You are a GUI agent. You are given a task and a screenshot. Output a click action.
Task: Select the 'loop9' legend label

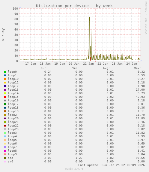pos(12,154)
